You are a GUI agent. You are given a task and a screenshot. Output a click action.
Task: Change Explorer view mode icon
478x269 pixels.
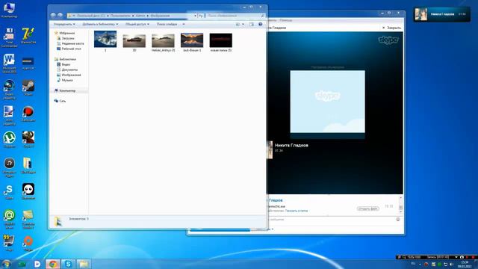click(238, 24)
